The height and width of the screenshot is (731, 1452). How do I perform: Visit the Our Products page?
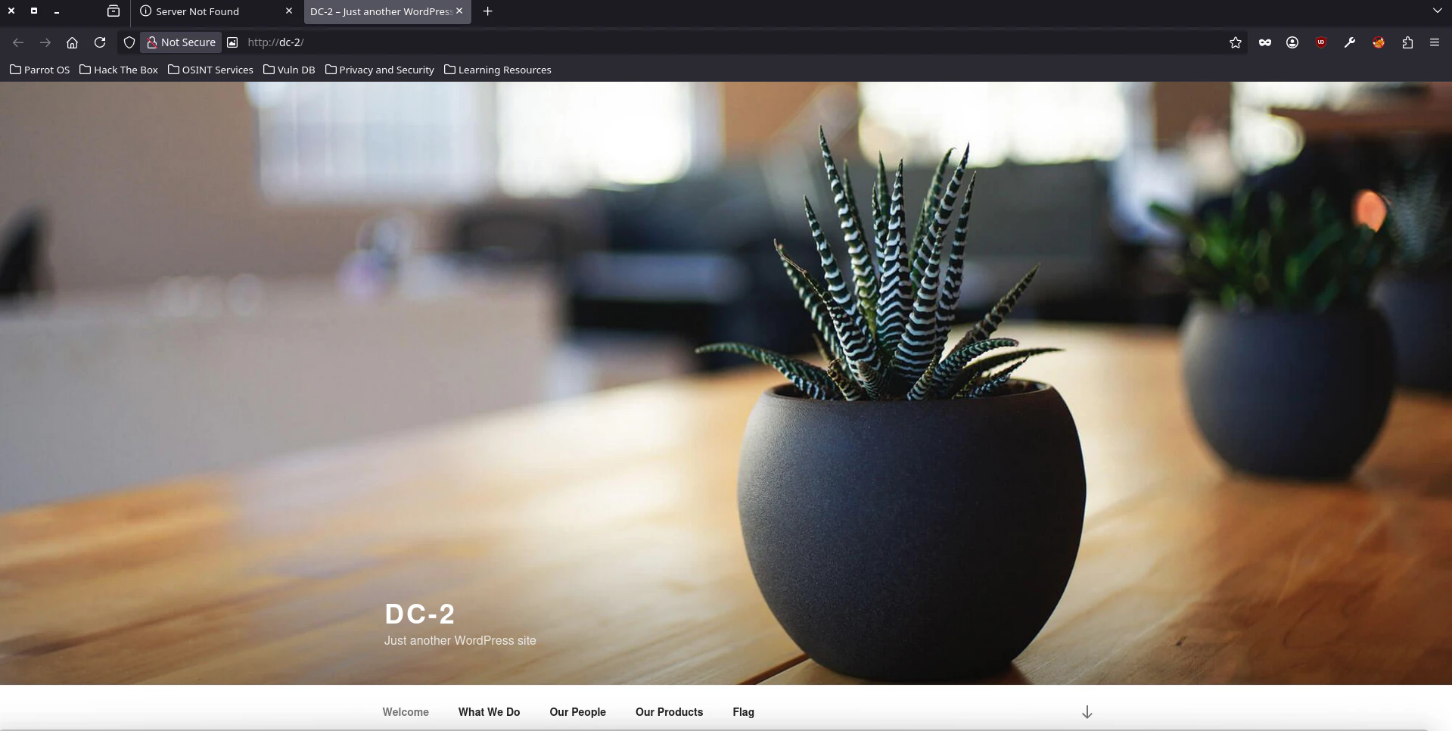pos(670,712)
